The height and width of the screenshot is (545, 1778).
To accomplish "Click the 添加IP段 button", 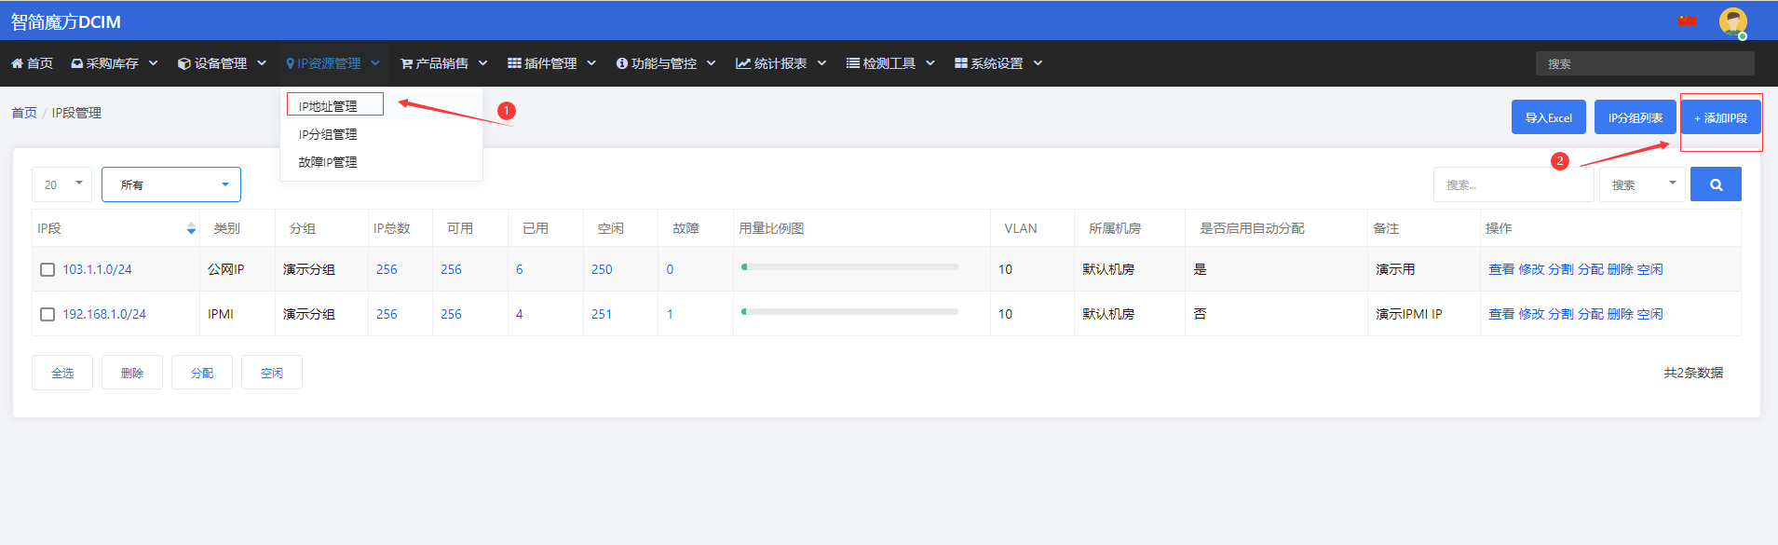I will coord(1720,117).
